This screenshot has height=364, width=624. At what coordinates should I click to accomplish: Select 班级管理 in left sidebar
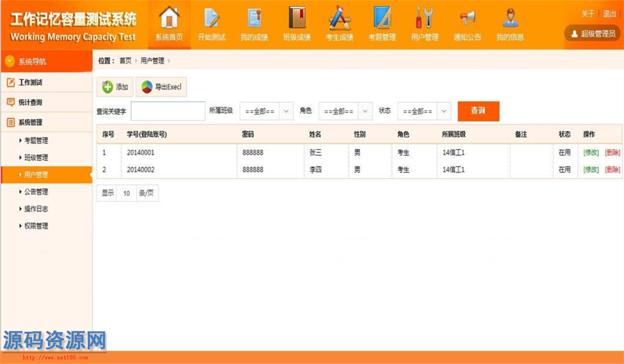point(36,158)
